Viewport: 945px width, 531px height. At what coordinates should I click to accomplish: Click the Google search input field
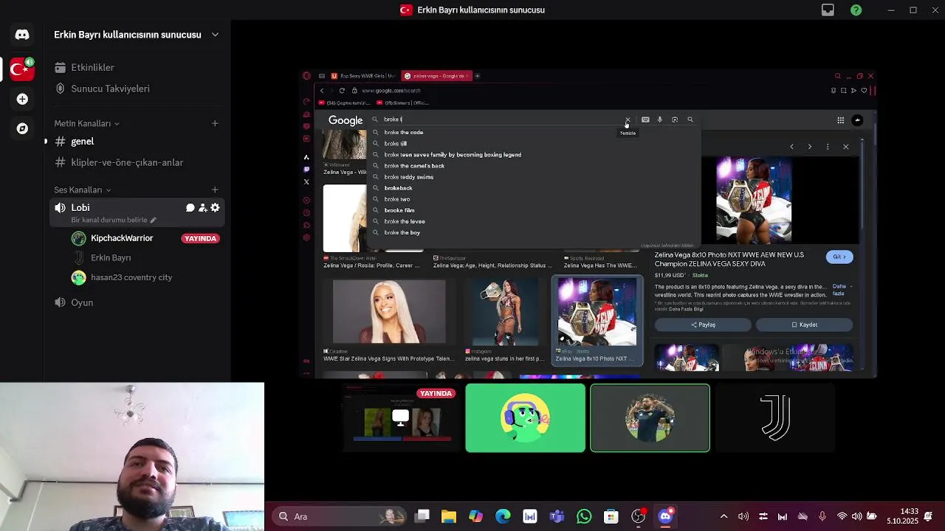(x=502, y=119)
